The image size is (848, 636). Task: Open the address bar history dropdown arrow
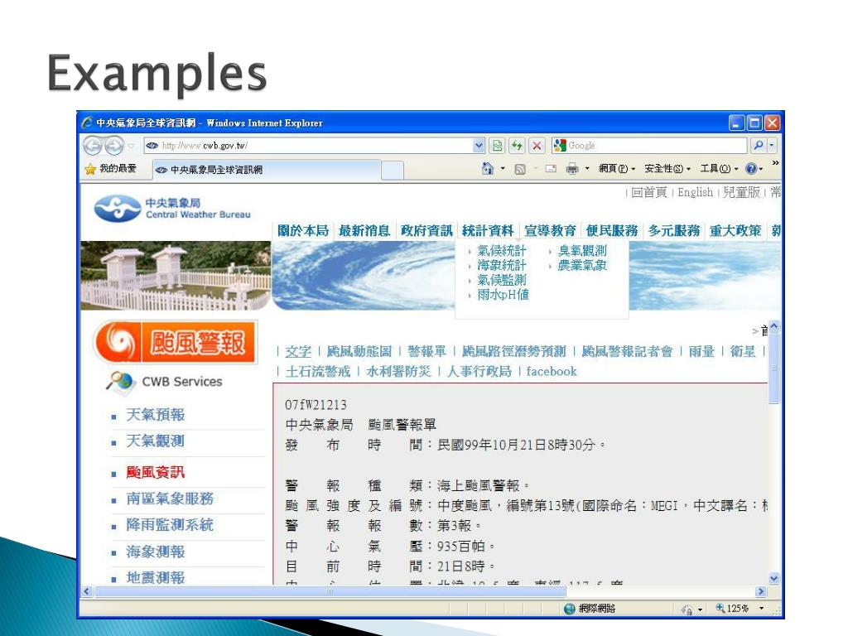[x=478, y=146]
